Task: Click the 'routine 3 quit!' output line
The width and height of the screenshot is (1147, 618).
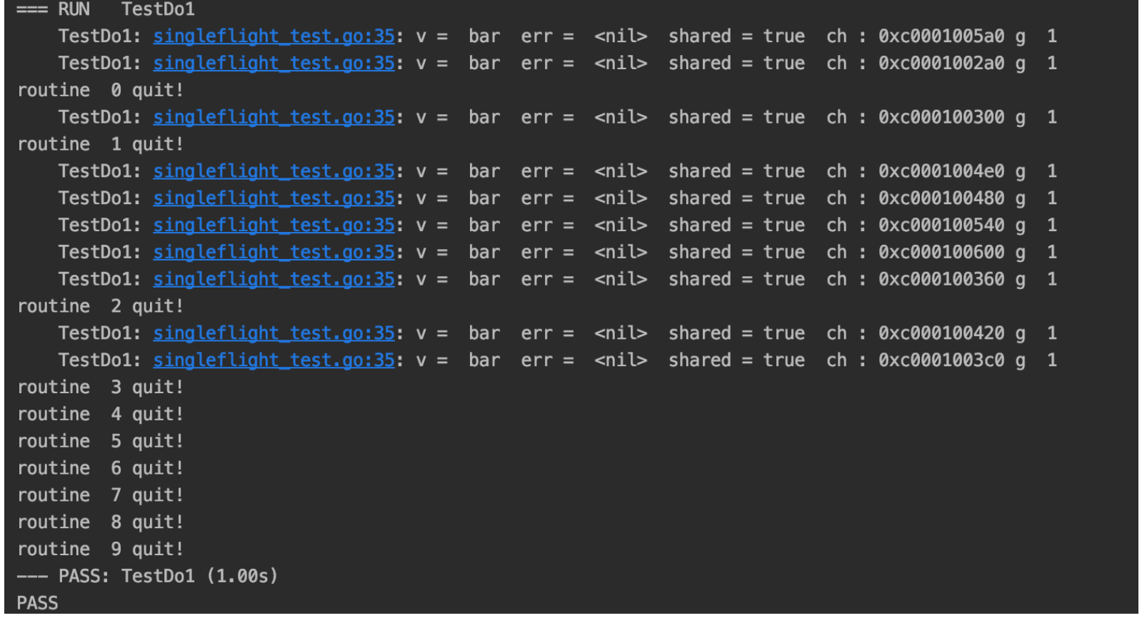Action: coord(100,387)
